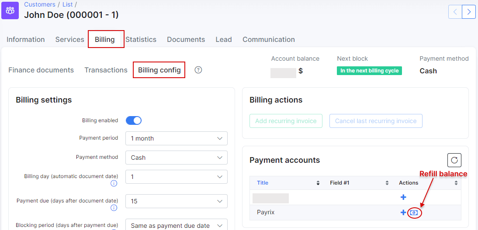
Task: Switch to the Services tab
Action: click(x=69, y=39)
